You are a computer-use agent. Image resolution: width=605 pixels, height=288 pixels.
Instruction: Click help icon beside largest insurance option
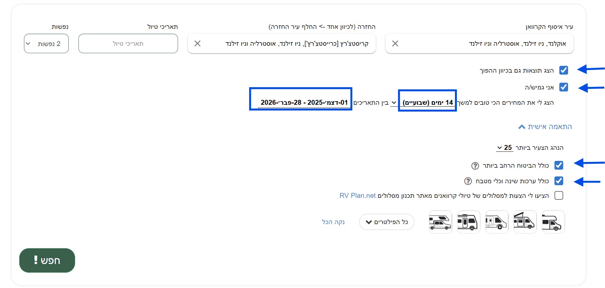[475, 166]
